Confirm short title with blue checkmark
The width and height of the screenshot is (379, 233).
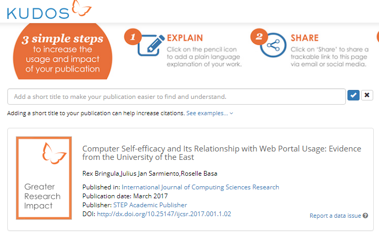coord(353,95)
